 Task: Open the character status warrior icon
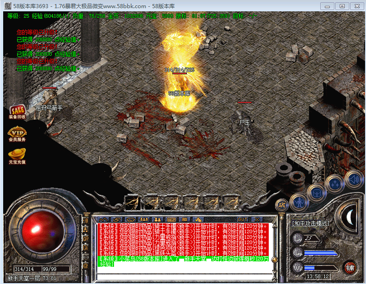299,202
